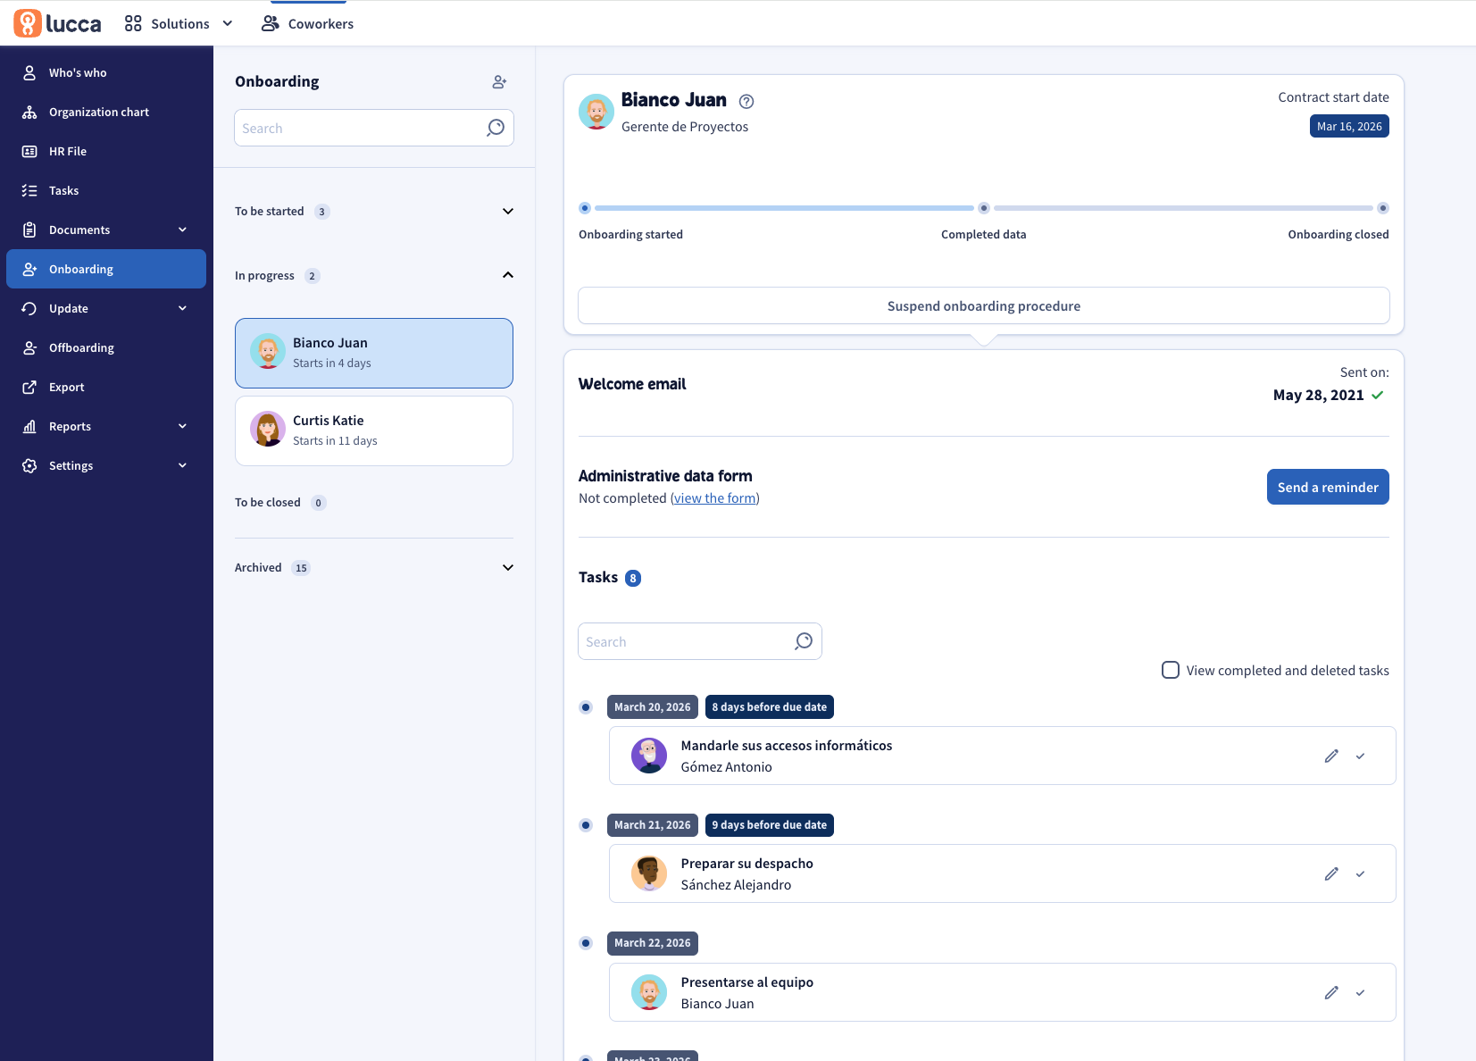1476x1061 pixels.
Task: Click the Send a reminder button
Action: click(x=1328, y=487)
